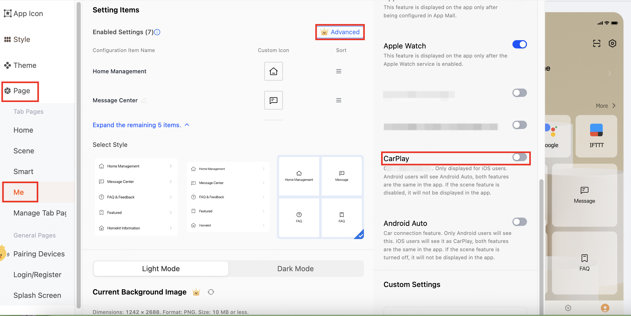This screenshot has height=316, width=631.
Task: Click Message Center sort handle
Action: 339,100
